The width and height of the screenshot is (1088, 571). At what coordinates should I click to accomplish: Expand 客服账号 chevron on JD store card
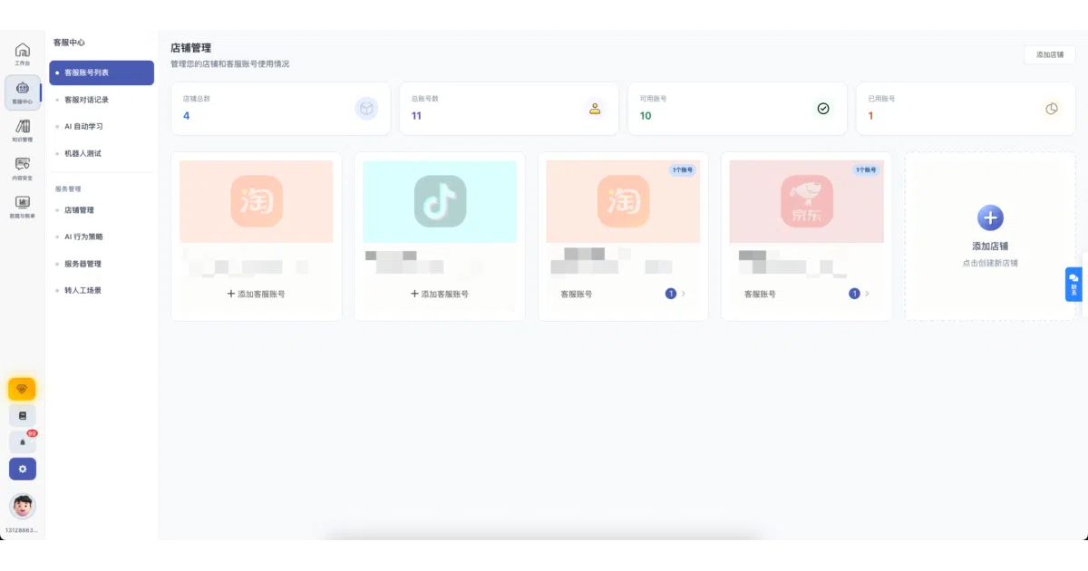click(868, 294)
